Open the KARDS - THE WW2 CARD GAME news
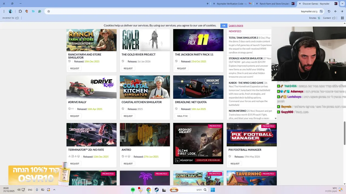This screenshot has height=194, width=346. [250, 94]
